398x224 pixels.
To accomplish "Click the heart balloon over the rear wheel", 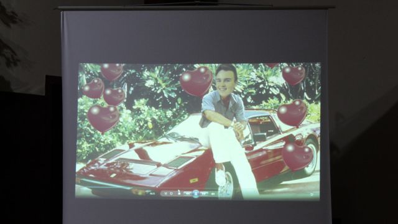I will point(298,157).
